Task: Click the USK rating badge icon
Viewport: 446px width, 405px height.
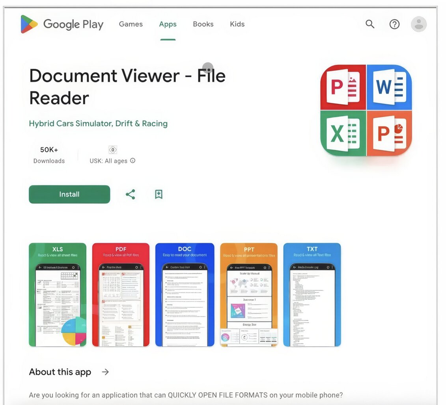Action: click(x=113, y=150)
